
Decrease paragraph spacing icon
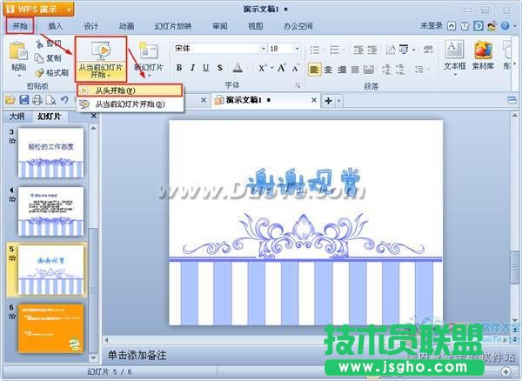click(399, 70)
